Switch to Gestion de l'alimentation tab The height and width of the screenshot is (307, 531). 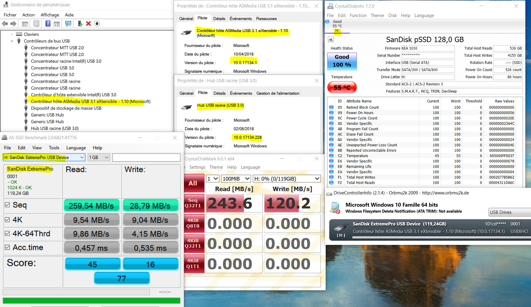pos(278,93)
